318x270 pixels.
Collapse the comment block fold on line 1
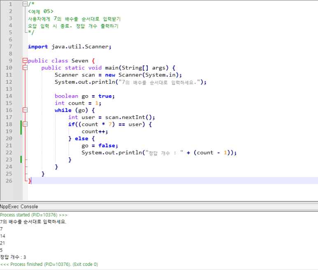coord(25,4)
